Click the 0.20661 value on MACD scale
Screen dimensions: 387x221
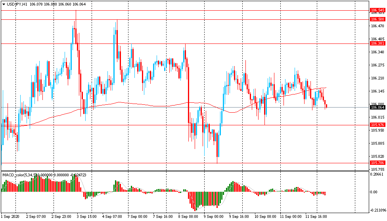click(377, 174)
